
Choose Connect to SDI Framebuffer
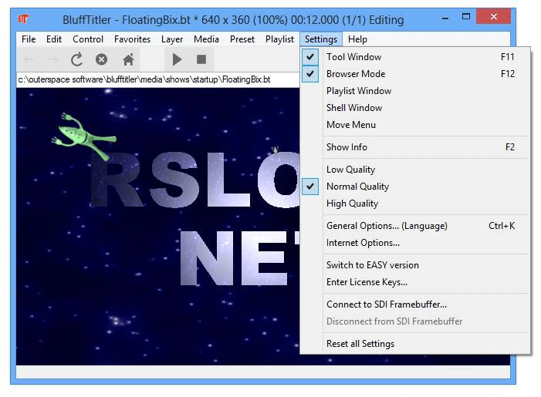(415, 304)
